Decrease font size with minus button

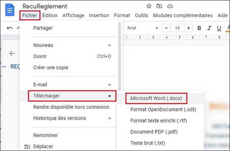pyautogui.click(x=166, y=28)
